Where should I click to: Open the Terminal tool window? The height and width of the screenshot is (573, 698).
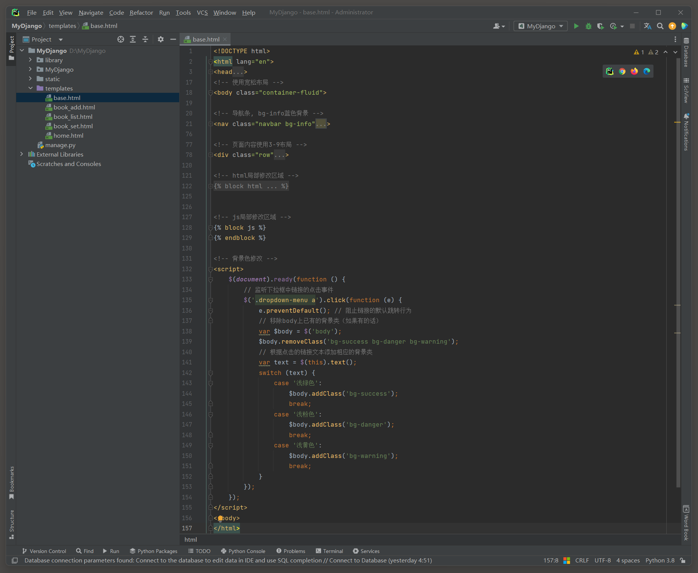point(329,551)
